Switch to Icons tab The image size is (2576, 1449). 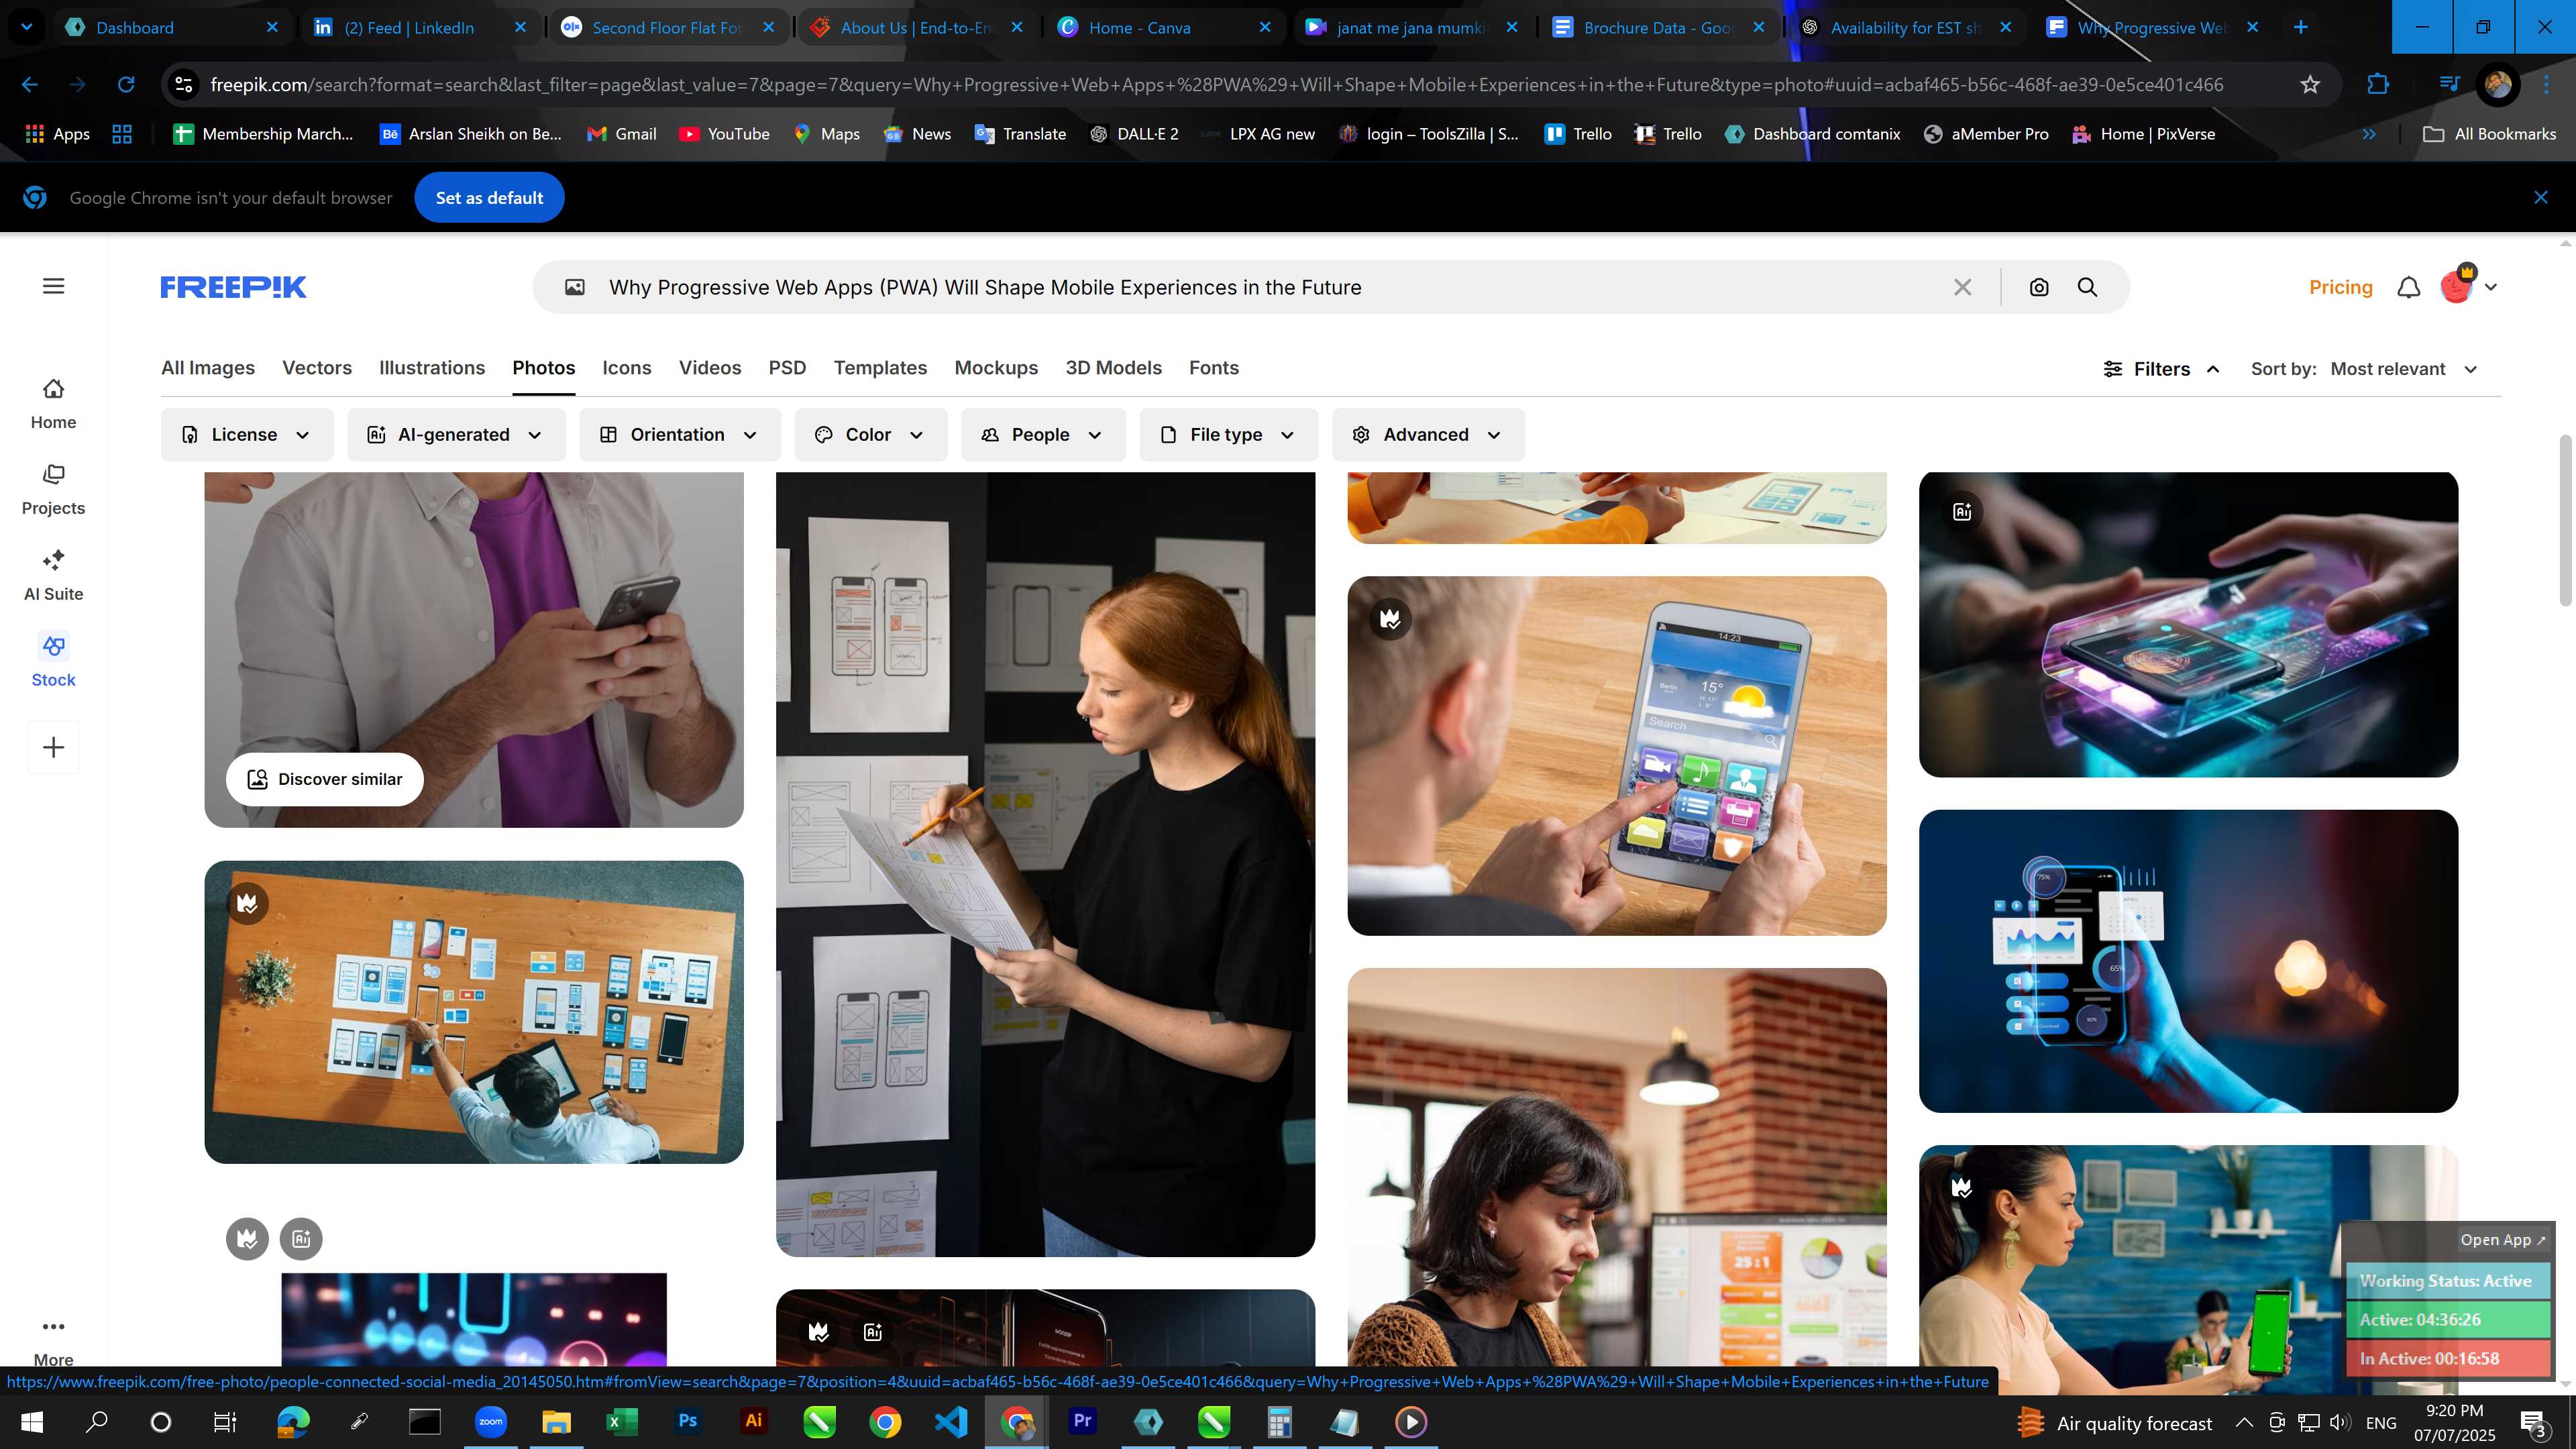click(x=627, y=368)
